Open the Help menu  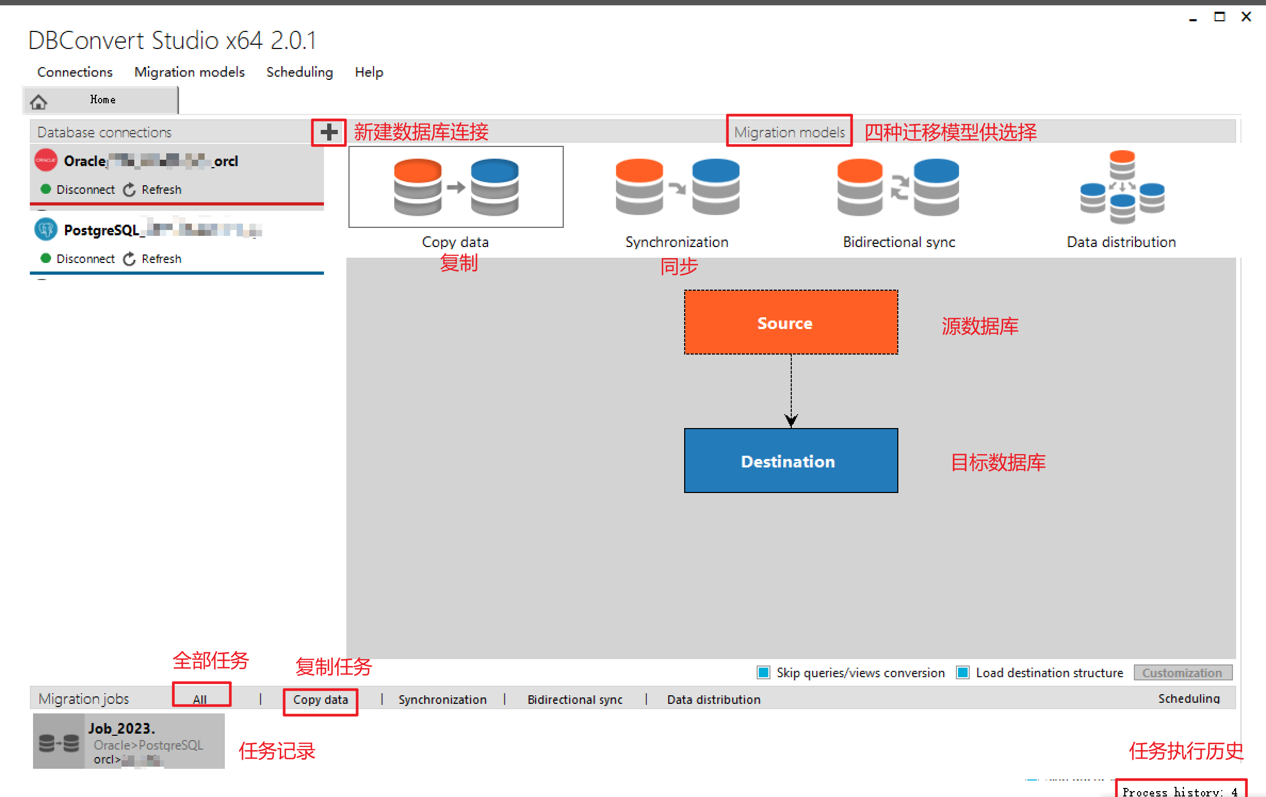tap(369, 72)
